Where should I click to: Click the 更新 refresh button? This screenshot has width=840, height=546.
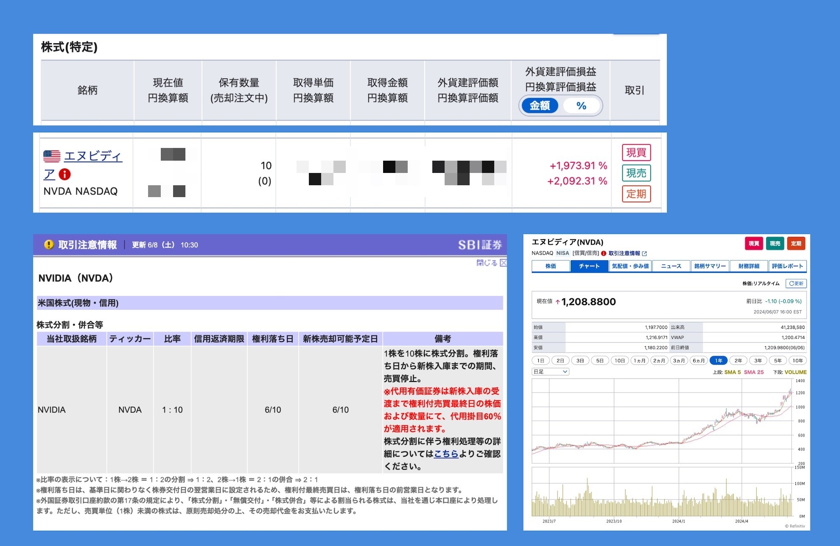pos(796,283)
